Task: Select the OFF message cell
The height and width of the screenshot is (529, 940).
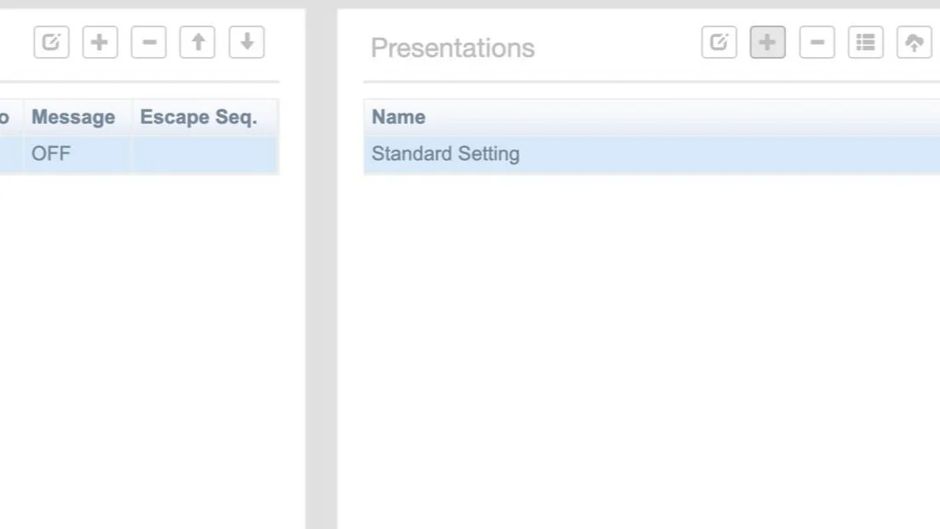Action: click(51, 154)
